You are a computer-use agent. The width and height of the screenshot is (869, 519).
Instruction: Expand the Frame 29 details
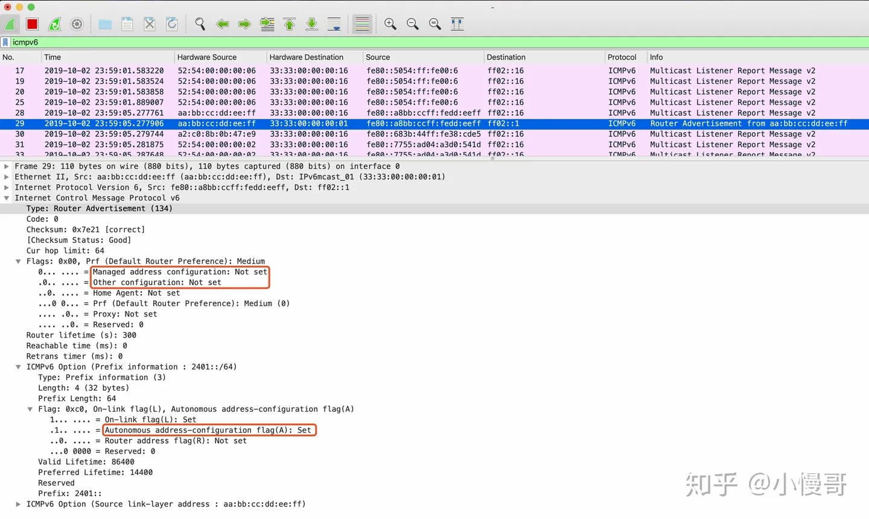pyautogui.click(x=7, y=166)
